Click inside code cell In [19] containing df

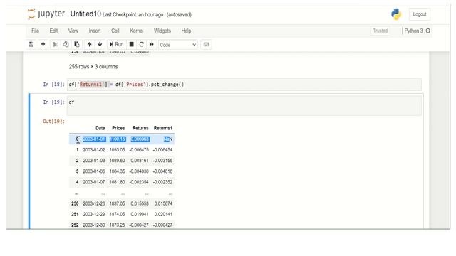click(244, 106)
